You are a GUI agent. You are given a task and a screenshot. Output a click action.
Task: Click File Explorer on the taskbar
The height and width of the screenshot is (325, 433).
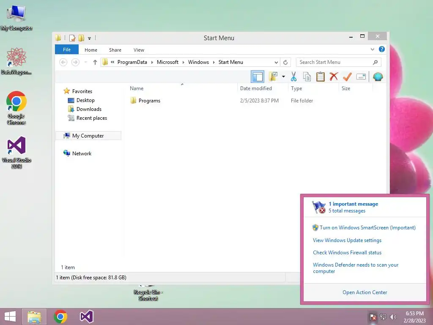coord(34,317)
